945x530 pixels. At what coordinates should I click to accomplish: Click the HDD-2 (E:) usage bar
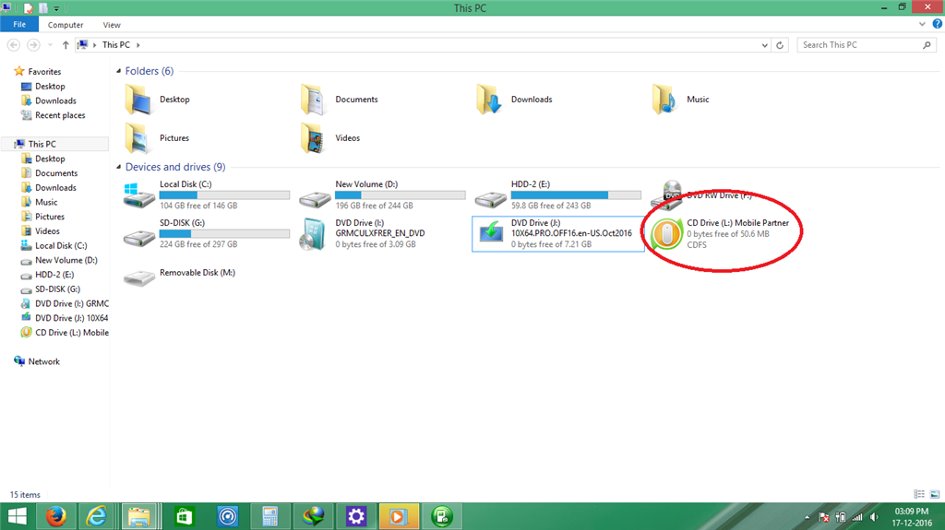click(576, 195)
